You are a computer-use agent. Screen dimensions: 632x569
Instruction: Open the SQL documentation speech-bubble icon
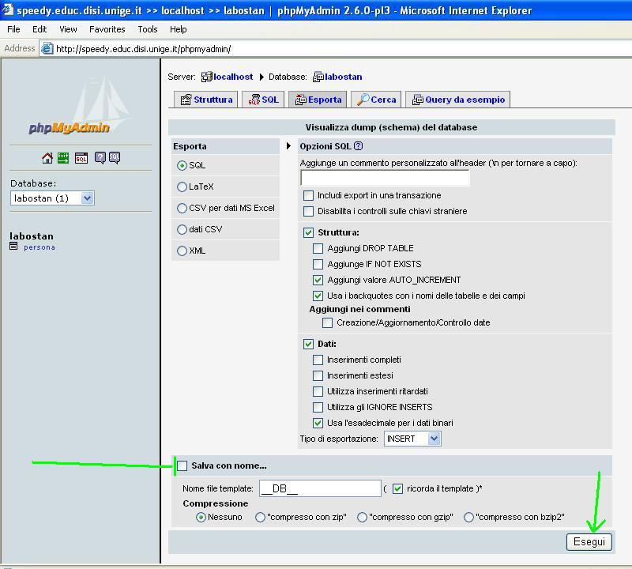(115, 158)
